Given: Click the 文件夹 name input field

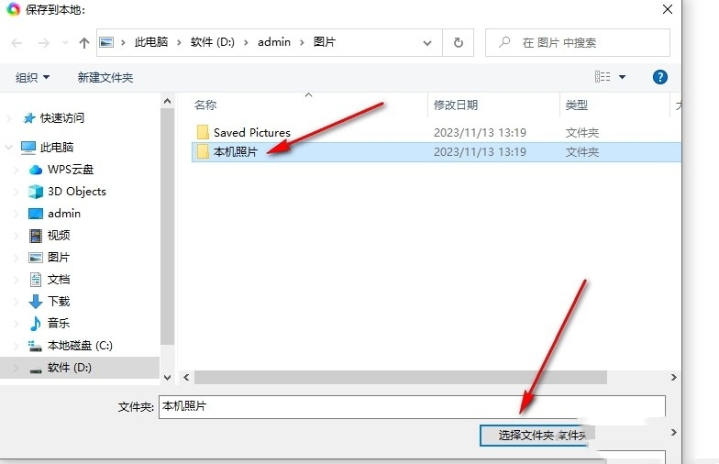Looking at the screenshot, I should click(x=412, y=407).
